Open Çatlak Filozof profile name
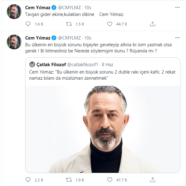This screenshot has height=186, width=186. coord(51,65)
